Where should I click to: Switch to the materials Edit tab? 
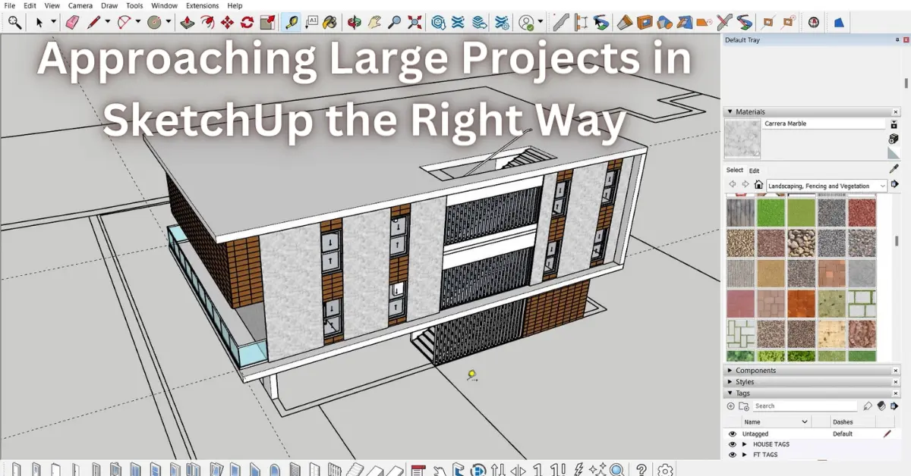pyautogui.click(x=754, y=171)
